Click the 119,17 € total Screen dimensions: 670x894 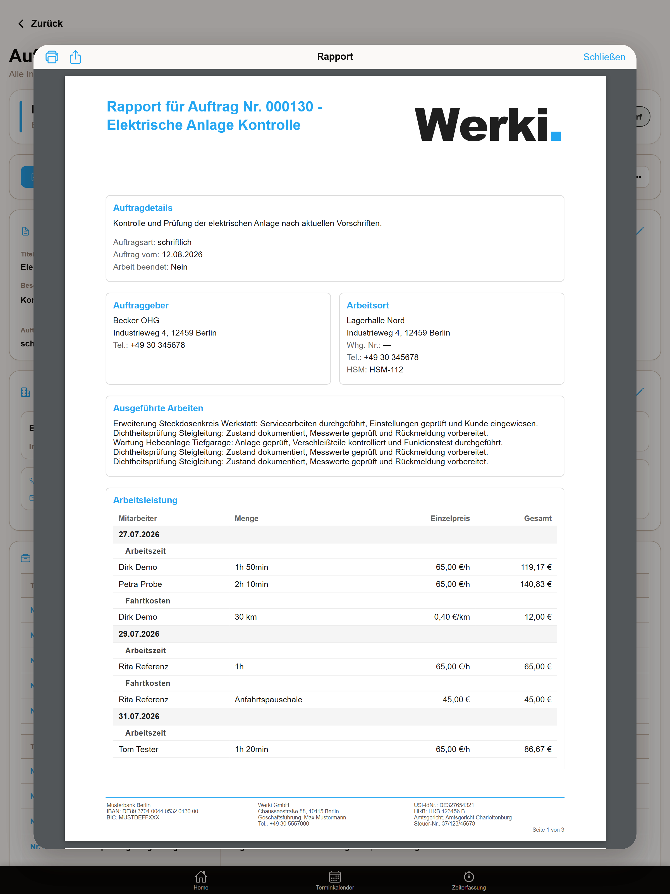click(536, 567)
